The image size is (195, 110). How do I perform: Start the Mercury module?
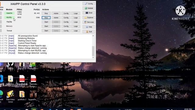coord(46,26)
